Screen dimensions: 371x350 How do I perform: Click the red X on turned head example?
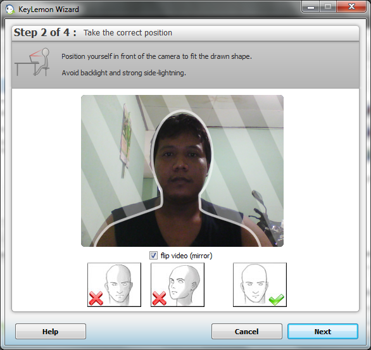pyautogui.click(x=160, y=298)
